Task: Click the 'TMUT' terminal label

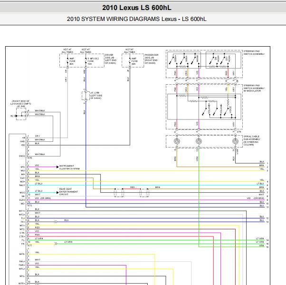Action: 22,185
